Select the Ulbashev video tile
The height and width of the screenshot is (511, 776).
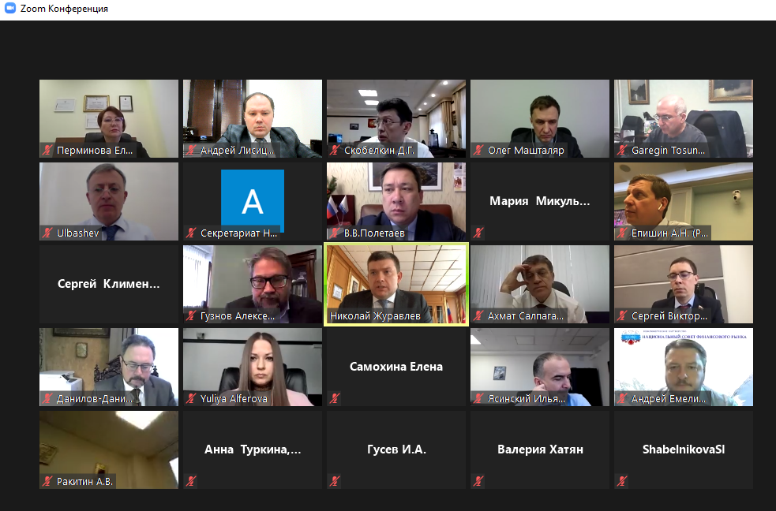(x=109, y=202)
